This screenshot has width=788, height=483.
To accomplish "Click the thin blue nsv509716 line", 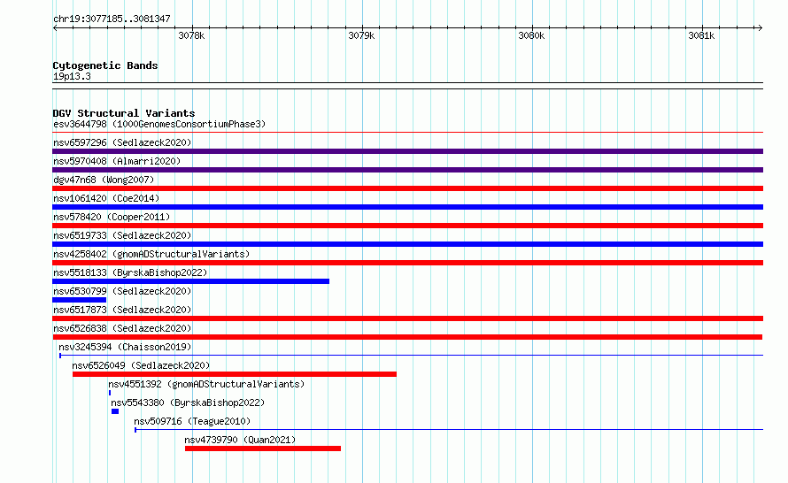I will pos(449,430).
